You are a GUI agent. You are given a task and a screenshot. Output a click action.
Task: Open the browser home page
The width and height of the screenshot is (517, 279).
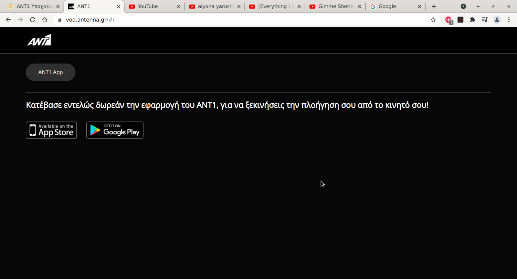pos(45,20)
